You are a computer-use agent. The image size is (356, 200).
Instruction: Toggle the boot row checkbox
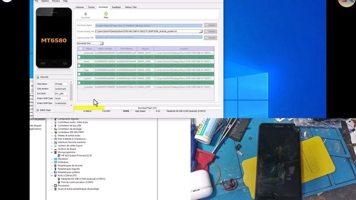tap(79, 62)
